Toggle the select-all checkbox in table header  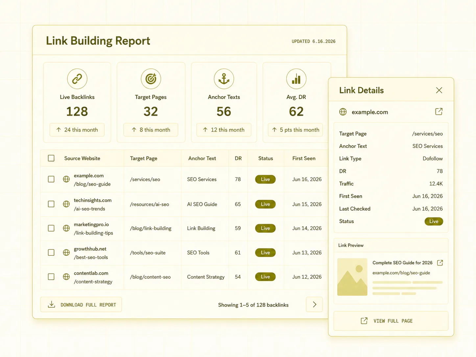[x=51, y=158]
